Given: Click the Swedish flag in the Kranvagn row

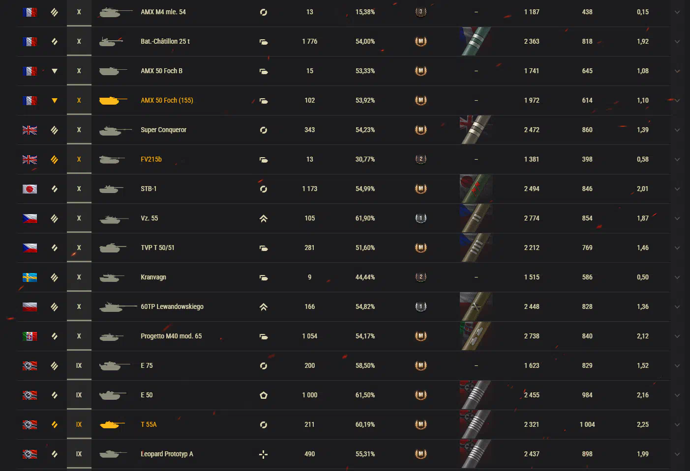Looking at the screenshot, I should (30, 277).
